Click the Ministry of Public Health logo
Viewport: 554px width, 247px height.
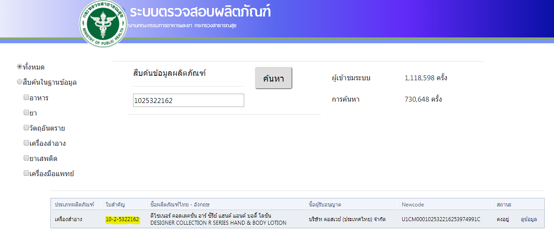pos(103,23)
